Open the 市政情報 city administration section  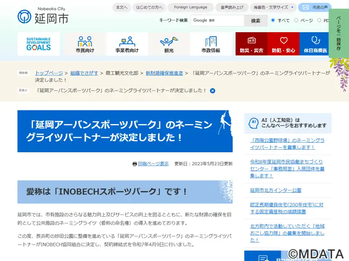pyautogui.click(x=211, y=44)
